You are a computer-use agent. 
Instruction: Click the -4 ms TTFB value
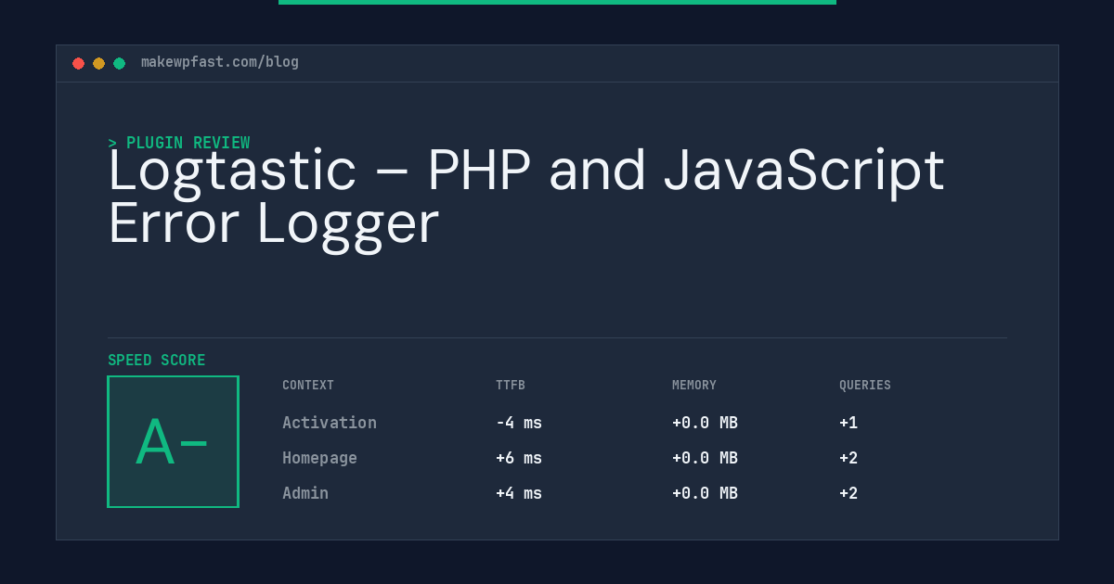pos(519,423)
